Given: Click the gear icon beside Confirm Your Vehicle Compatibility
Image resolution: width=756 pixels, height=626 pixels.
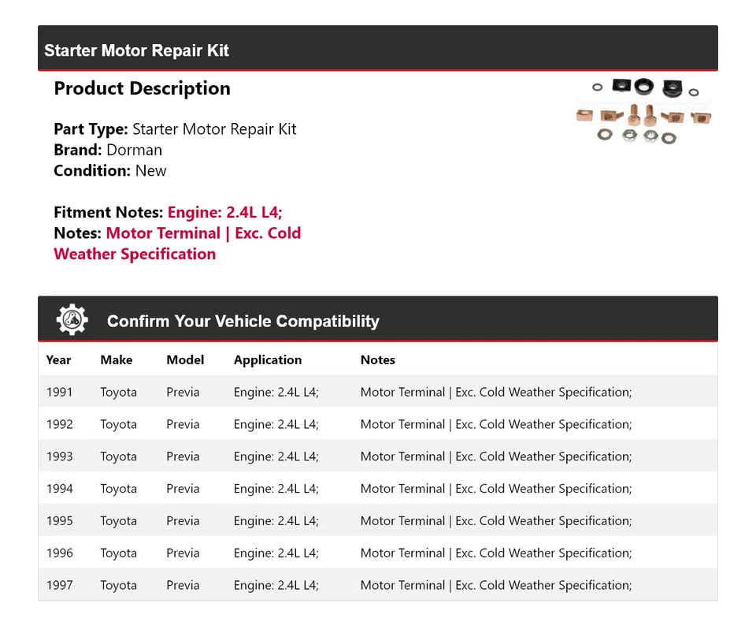Looking at the screenshot, I should click(x=72, y=319).
